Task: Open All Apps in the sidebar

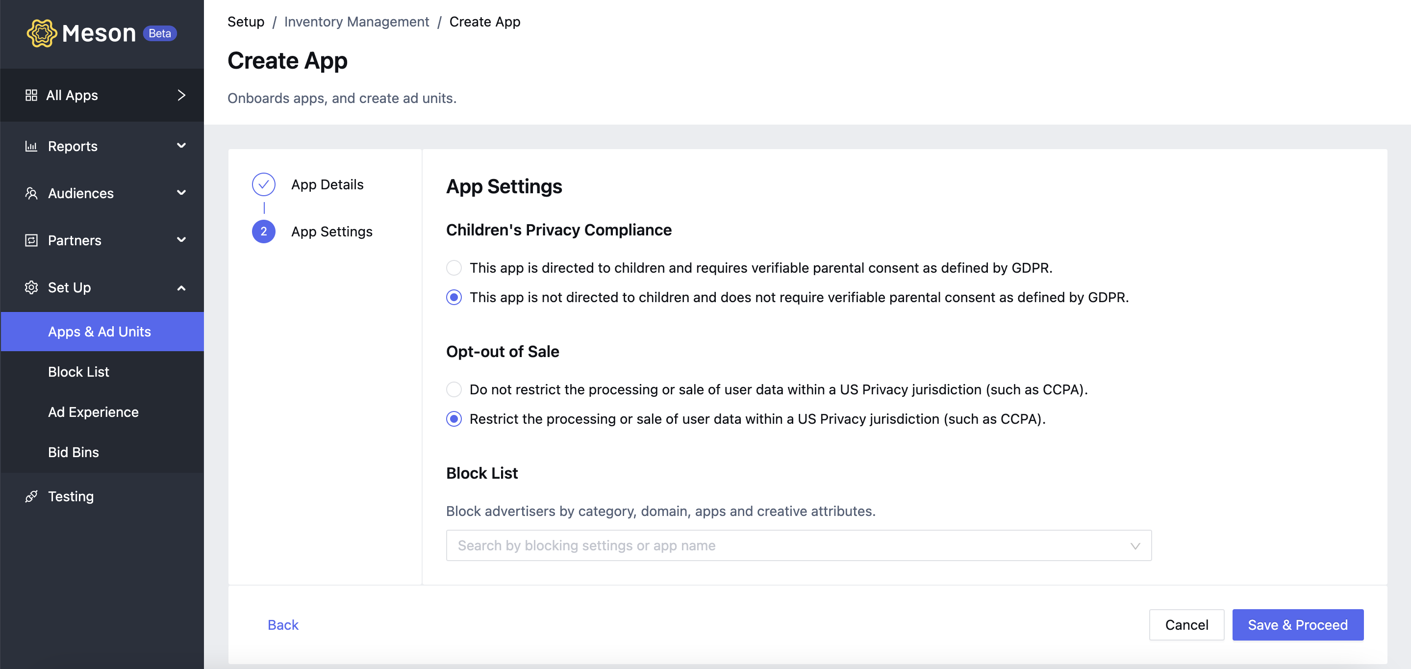Action: (x=102, y=95)
